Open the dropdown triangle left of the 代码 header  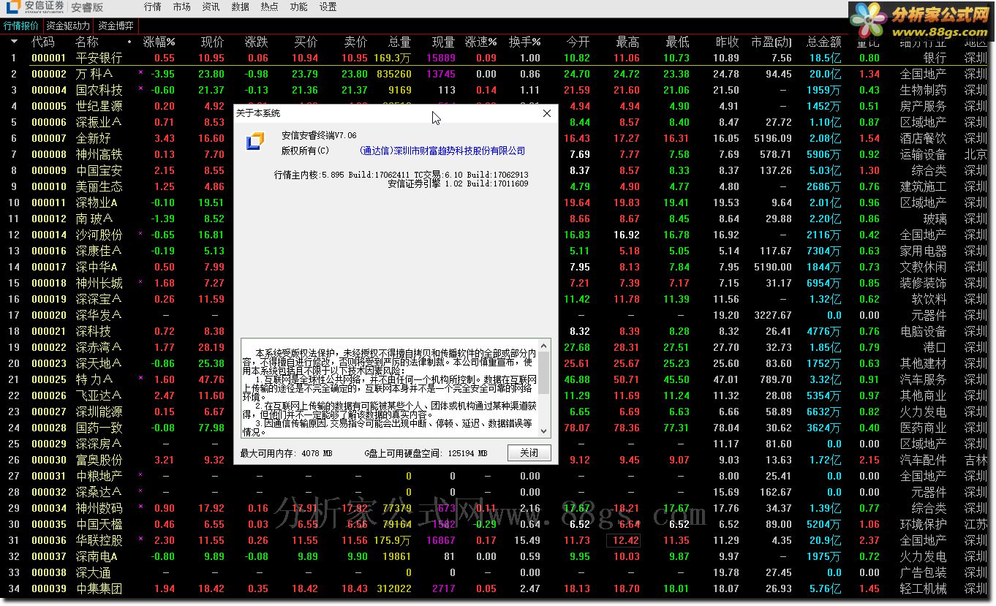coord(14,42)
